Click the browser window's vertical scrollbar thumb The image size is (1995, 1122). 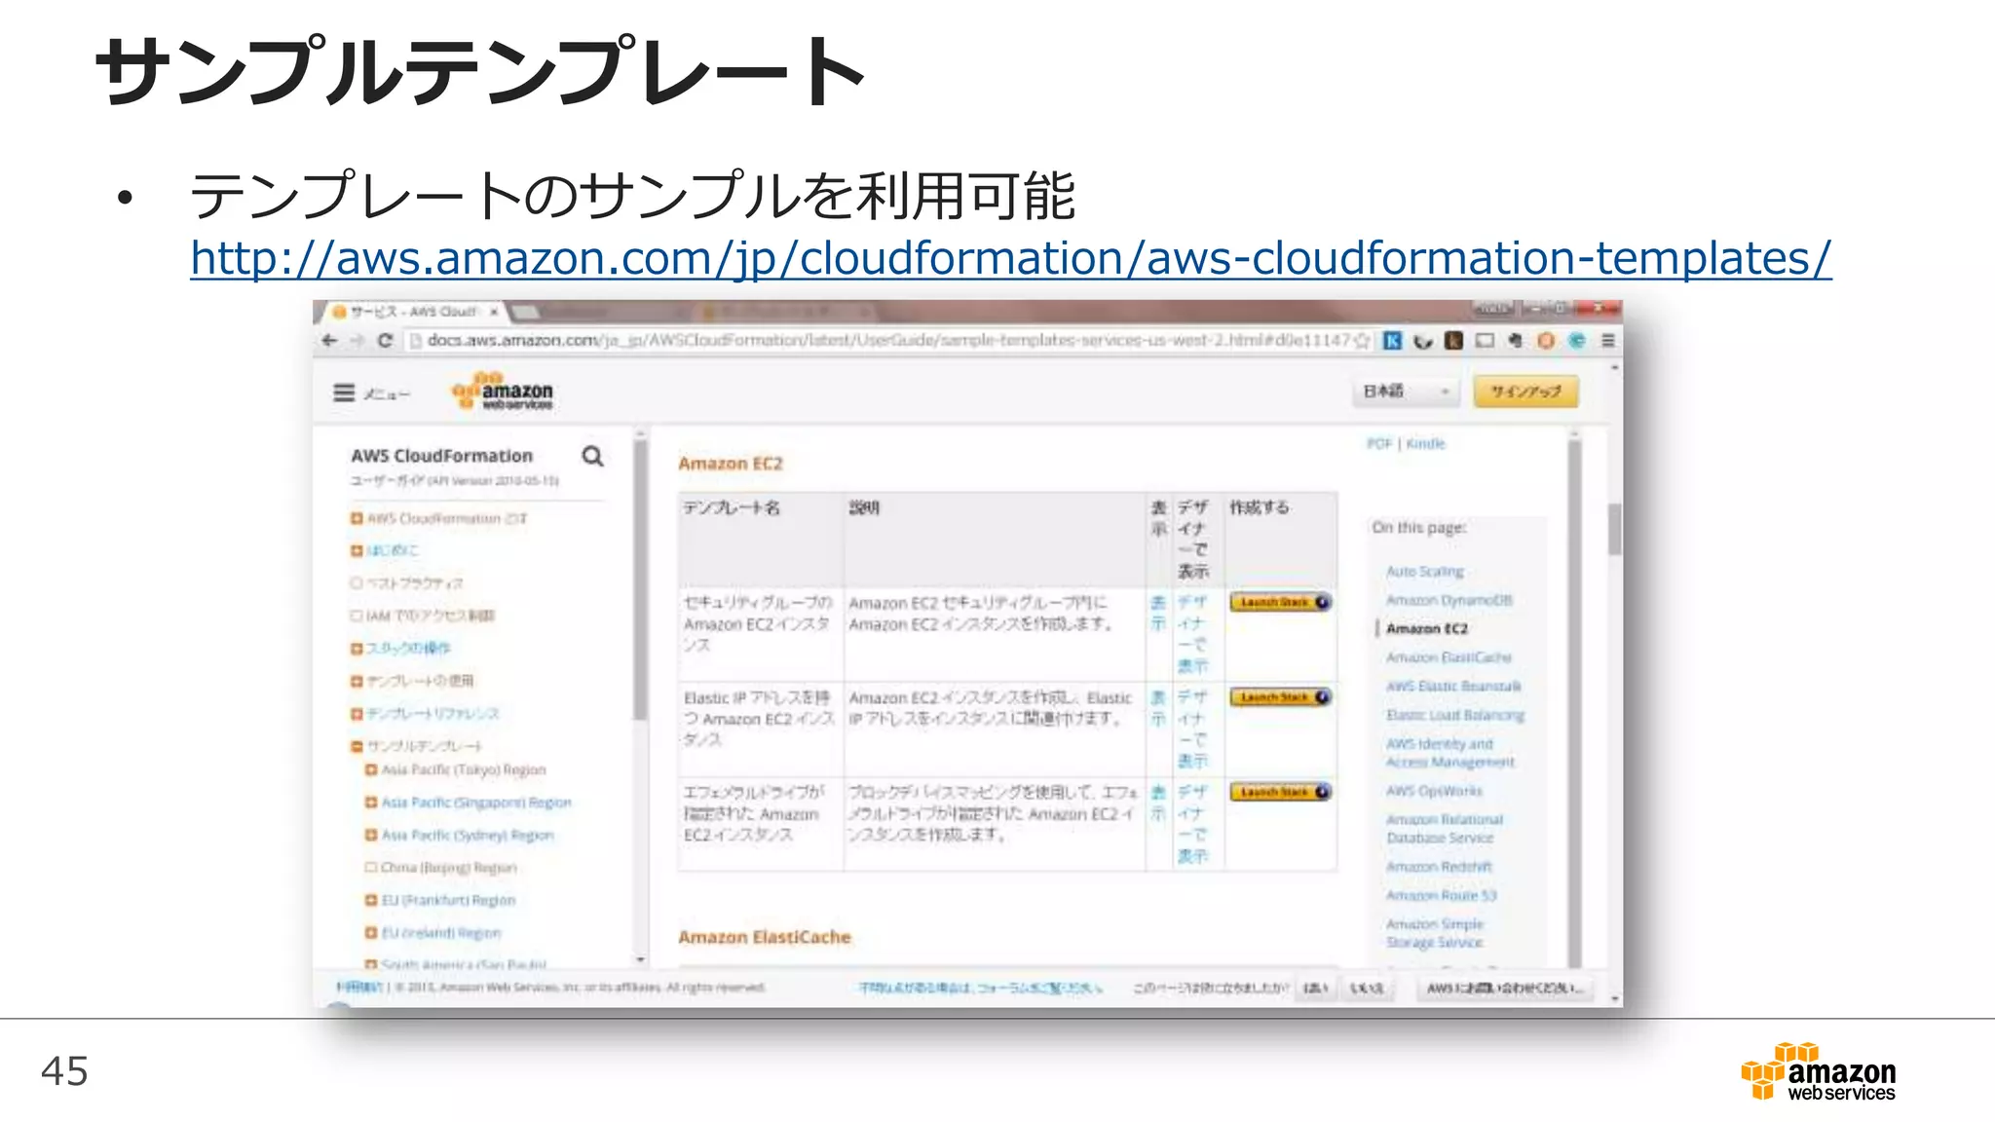coord(1614,529)
